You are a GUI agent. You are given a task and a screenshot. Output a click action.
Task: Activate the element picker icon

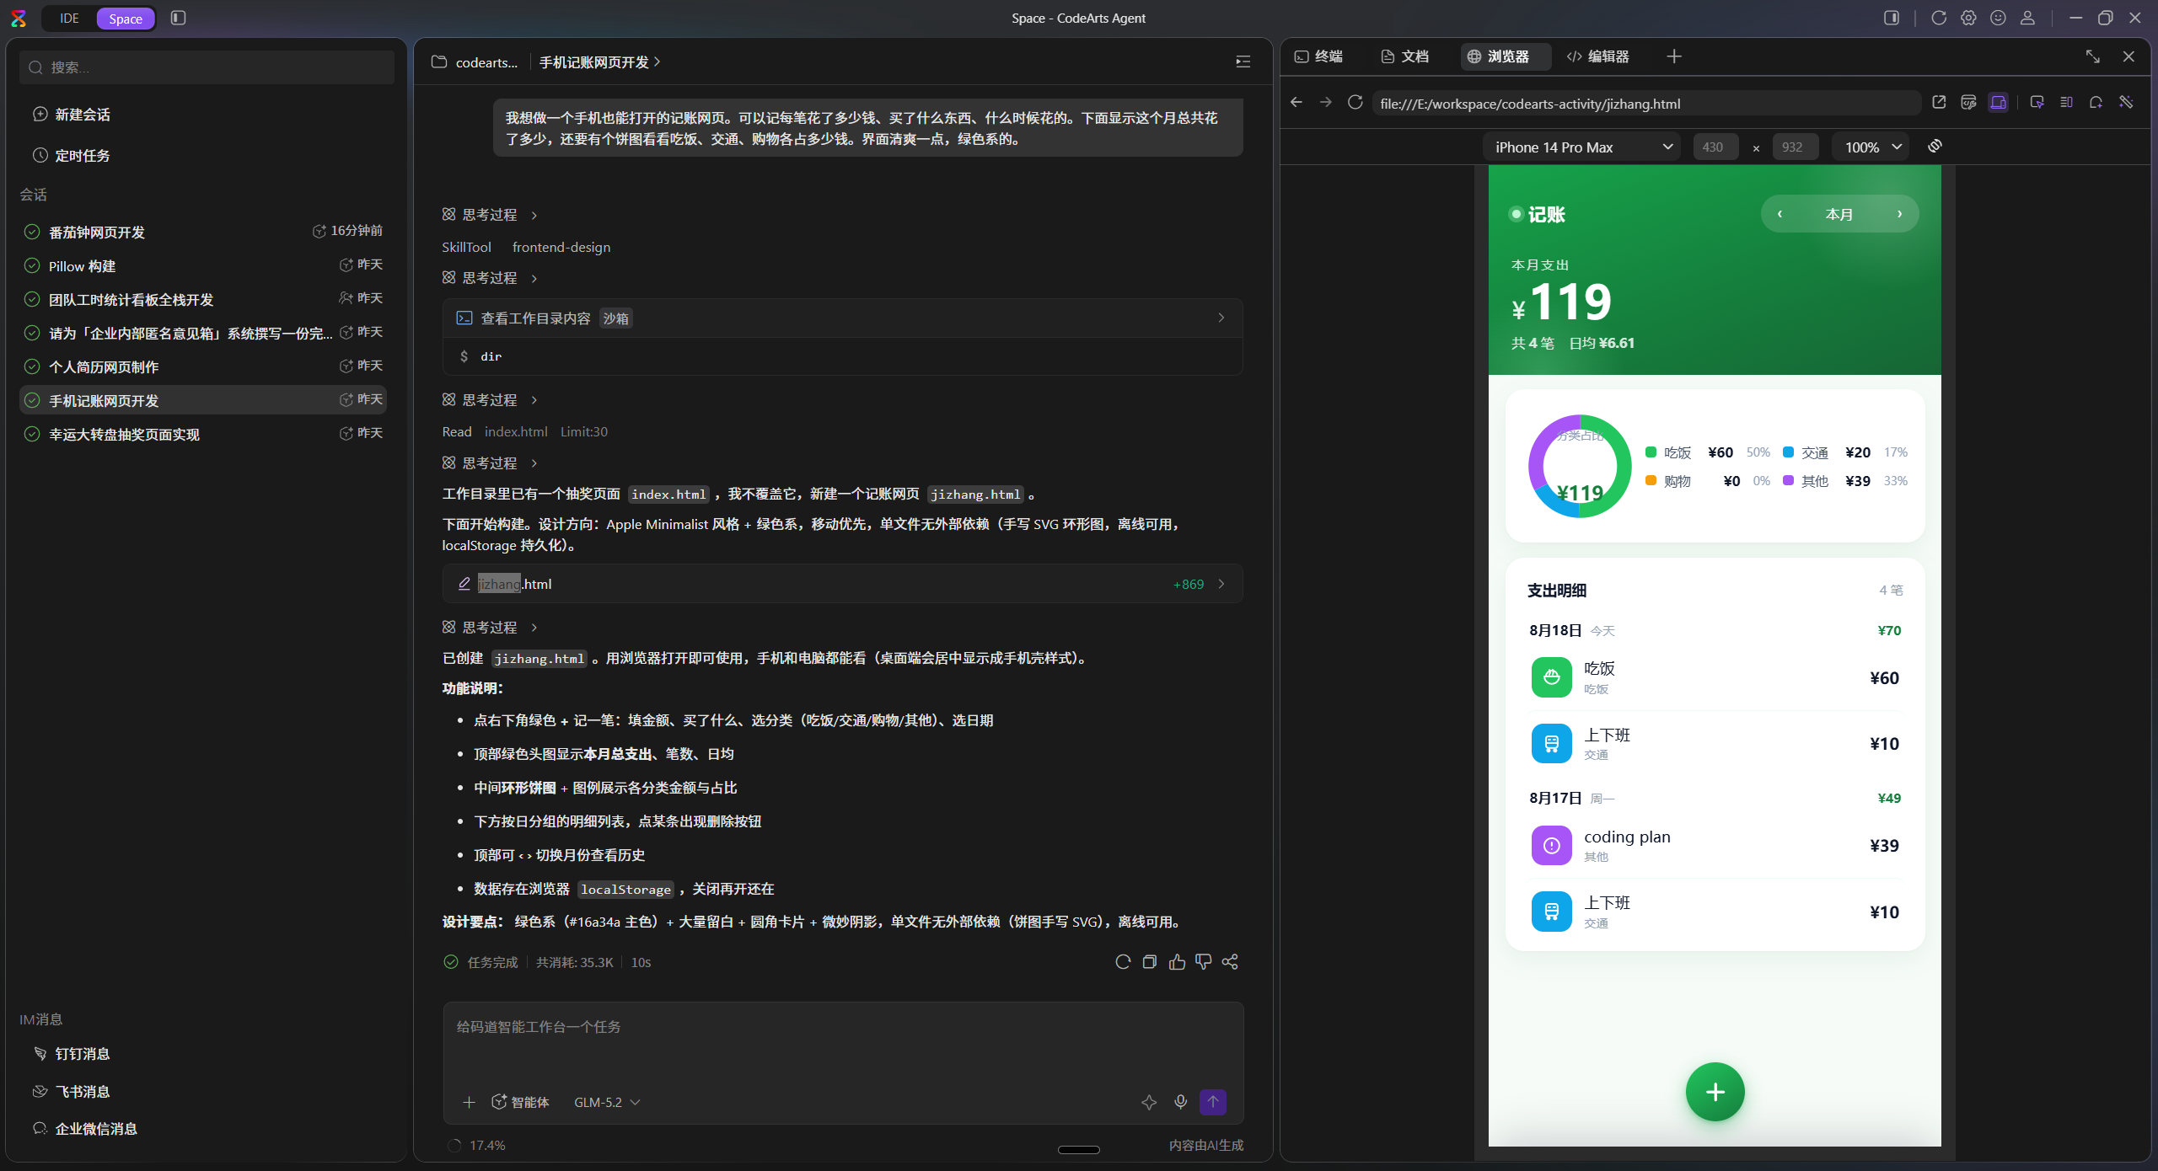pos(2037,103)
